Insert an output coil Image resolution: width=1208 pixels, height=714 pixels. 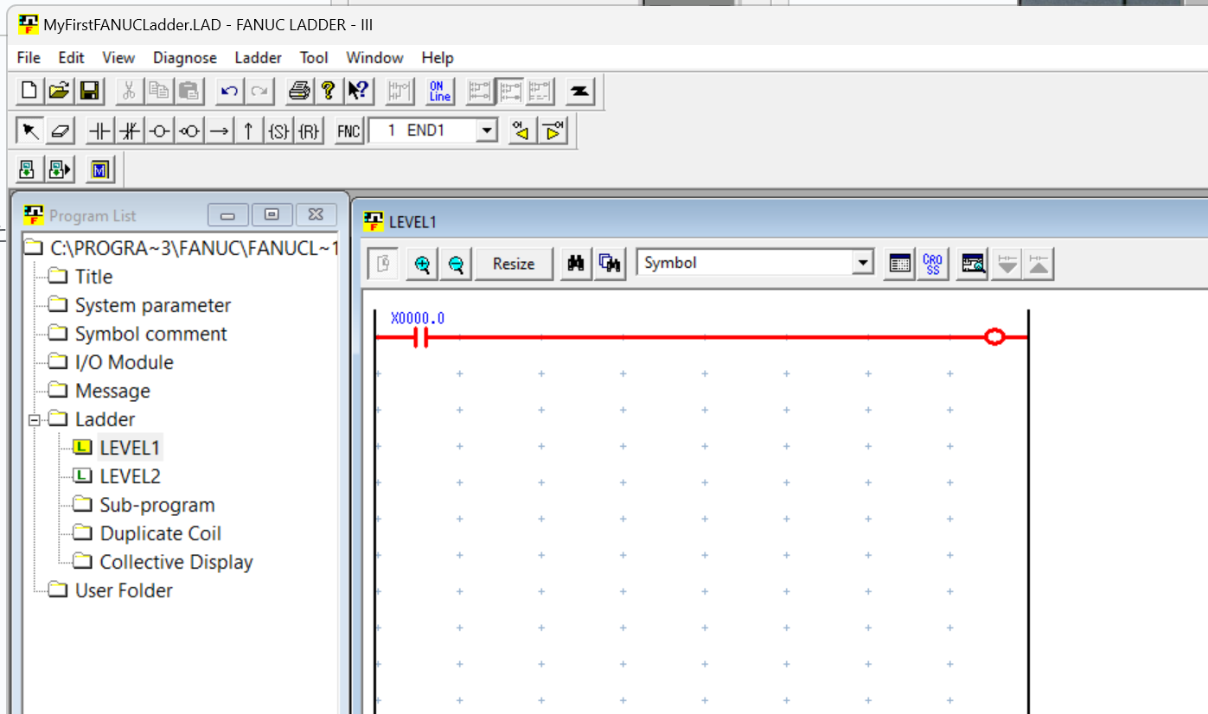click(160, 131)
